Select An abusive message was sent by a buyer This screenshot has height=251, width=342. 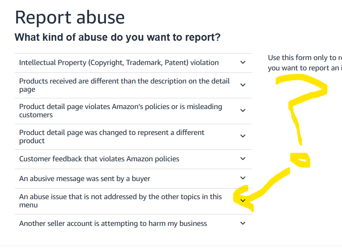point(133,179)
